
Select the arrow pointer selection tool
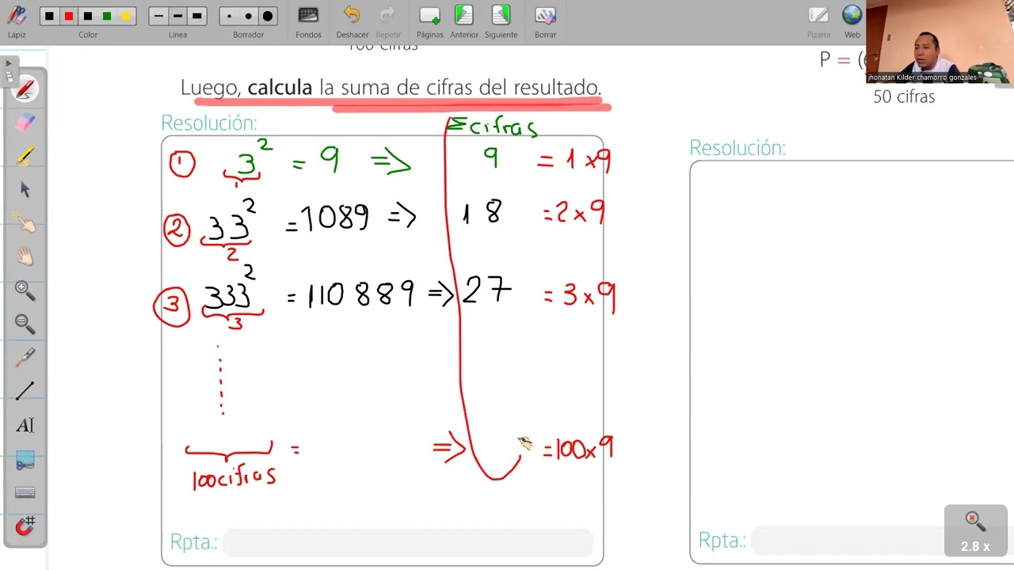pos(25,189)
